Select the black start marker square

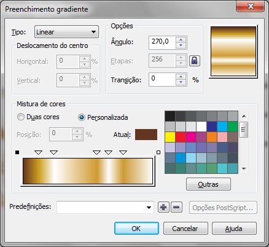(17, 152)
